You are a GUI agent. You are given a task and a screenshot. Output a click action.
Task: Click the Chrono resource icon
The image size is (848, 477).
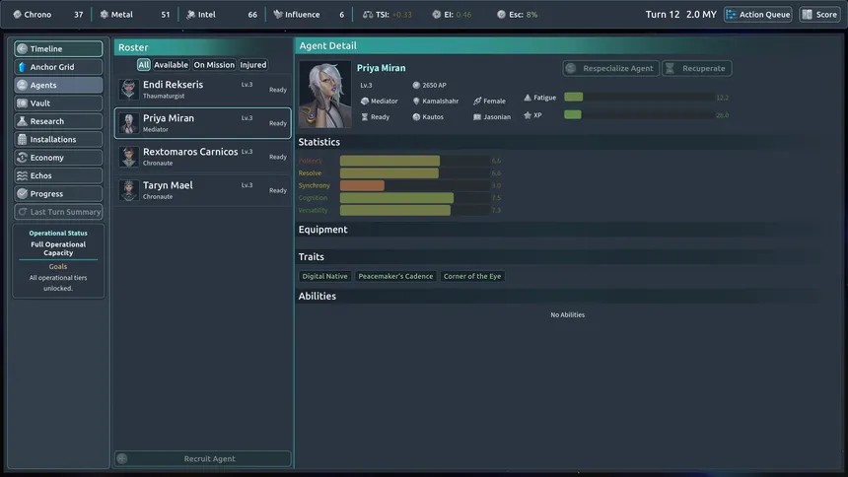coord(18,15)
